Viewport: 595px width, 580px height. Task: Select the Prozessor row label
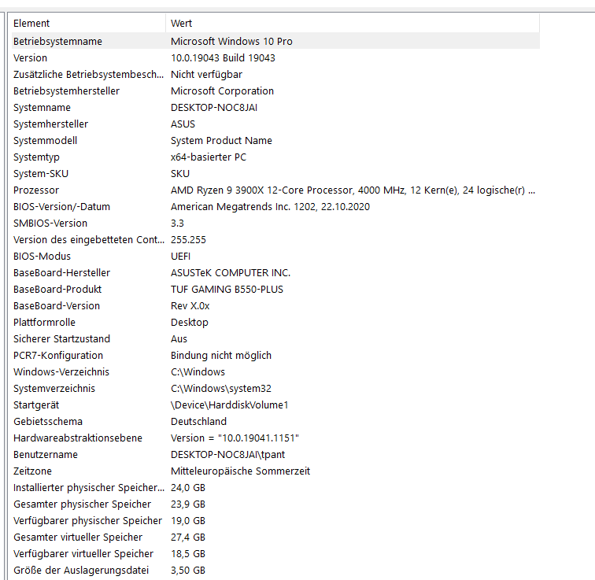(36, 190)
